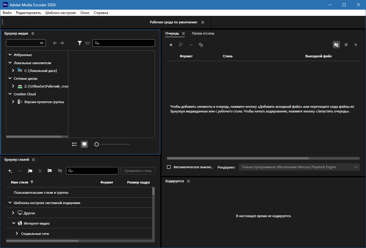
Task: Click the team project versions icon
Action: [20, 102]
